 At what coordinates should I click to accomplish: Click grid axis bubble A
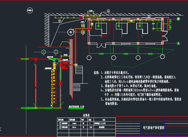tap(178, 43)
